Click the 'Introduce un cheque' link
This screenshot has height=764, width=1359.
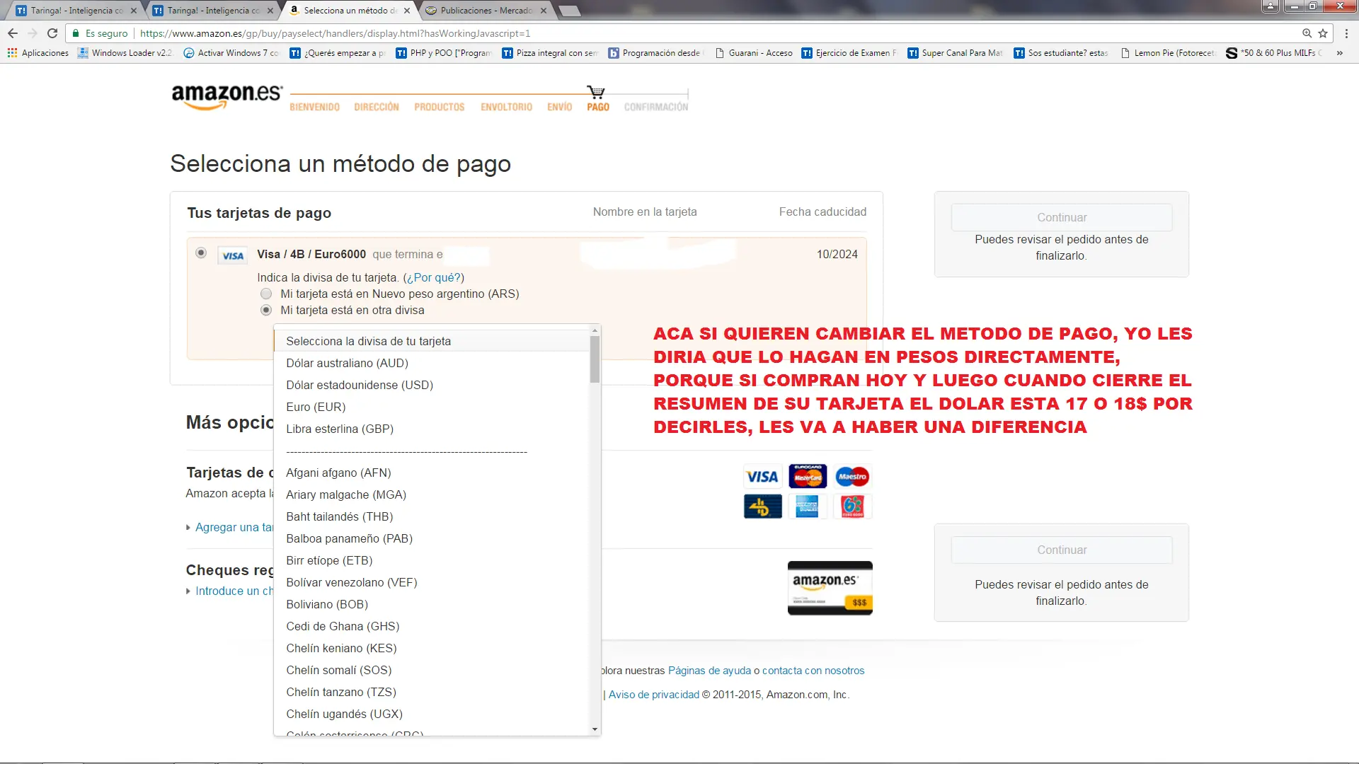234,591
